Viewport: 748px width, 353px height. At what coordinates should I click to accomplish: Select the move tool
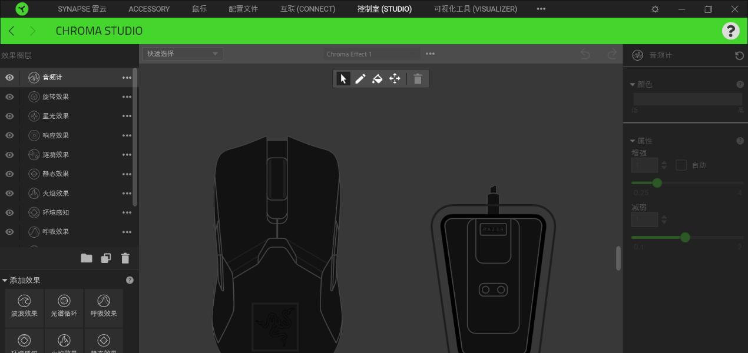point(395,79)
